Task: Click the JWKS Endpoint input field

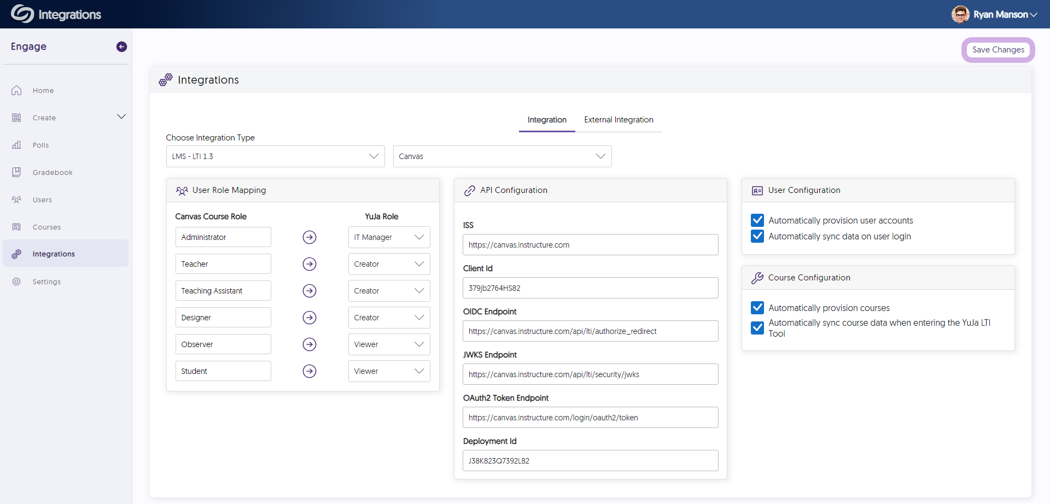Action: (590, 374)
